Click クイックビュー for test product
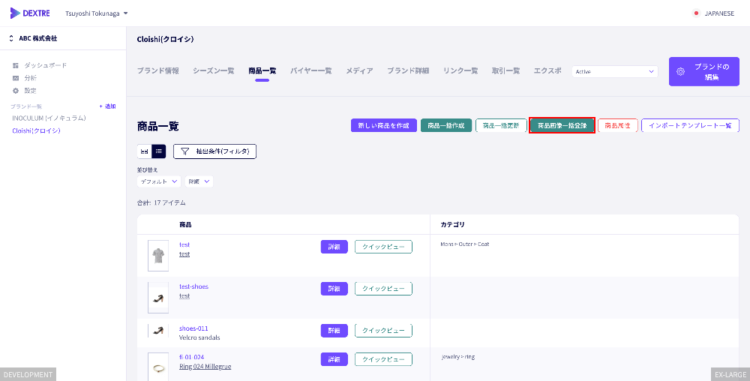 383,247
